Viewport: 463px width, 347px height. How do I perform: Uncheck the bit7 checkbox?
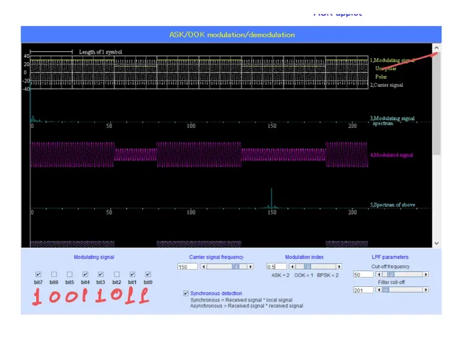click(38, 275)
